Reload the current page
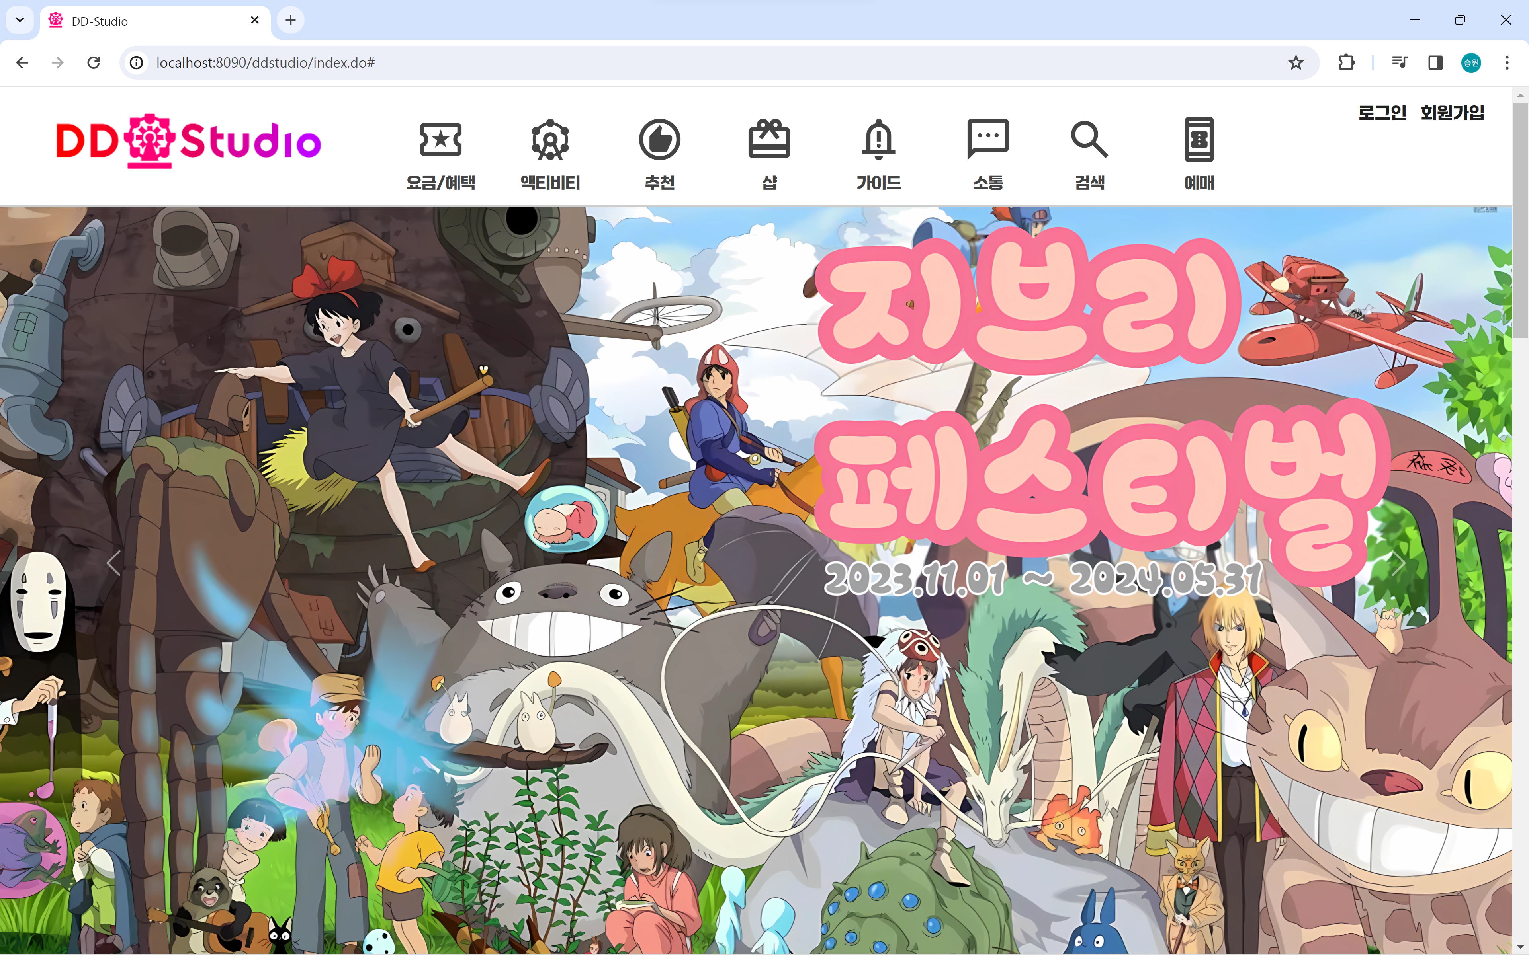This screenshot has height=955, width=1529. tap(94, 62)
